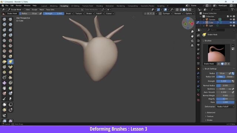The height and width of the screenshot is (133, 237).
Task: Toggle the camera view icon
Action: 192,41
